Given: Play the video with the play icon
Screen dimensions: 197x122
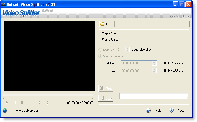Looking at the screenshot, I should [x=7, y=103].
